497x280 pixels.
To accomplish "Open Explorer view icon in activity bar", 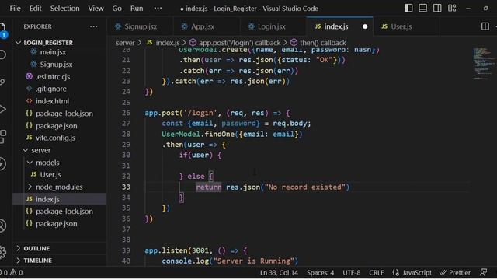I will [x=2, y=30].
